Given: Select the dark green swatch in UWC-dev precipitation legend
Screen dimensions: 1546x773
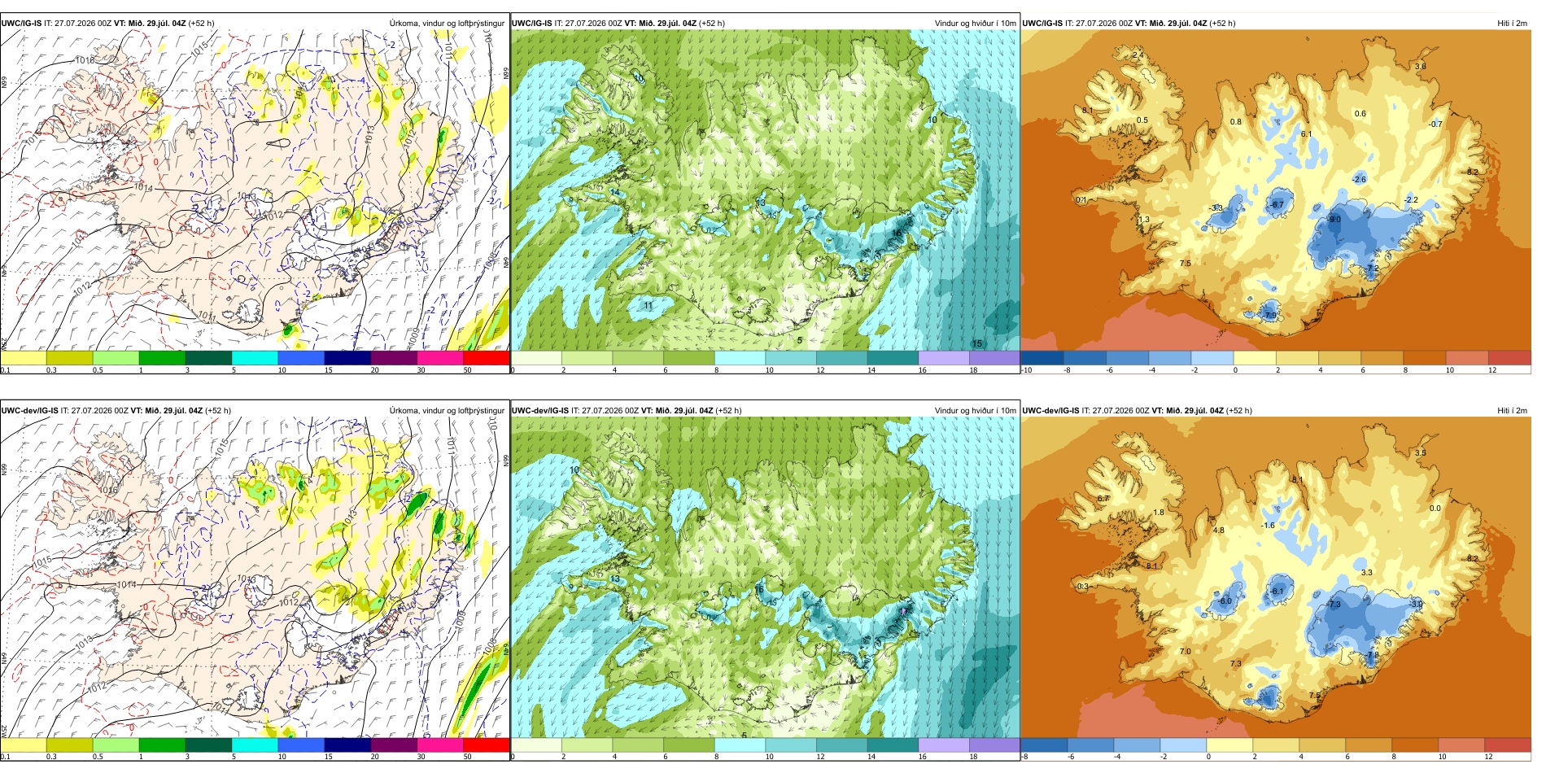Looking at the screenshot, I should 208,745.
